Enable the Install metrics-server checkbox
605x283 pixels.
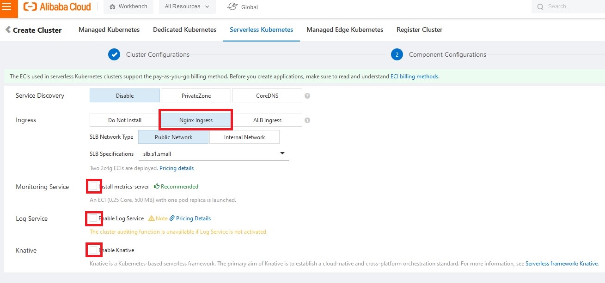94,186
